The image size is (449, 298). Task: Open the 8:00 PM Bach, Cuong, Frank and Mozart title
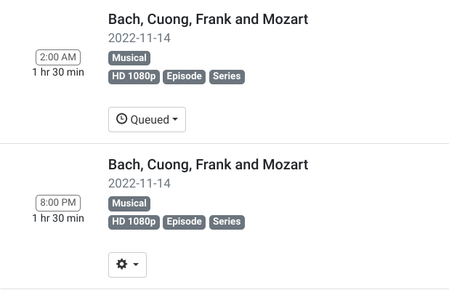click(208, 165)
